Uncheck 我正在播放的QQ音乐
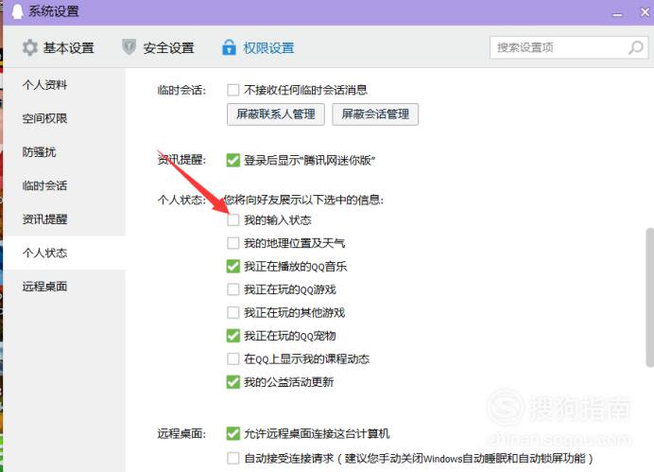 [x=233, y=266]
